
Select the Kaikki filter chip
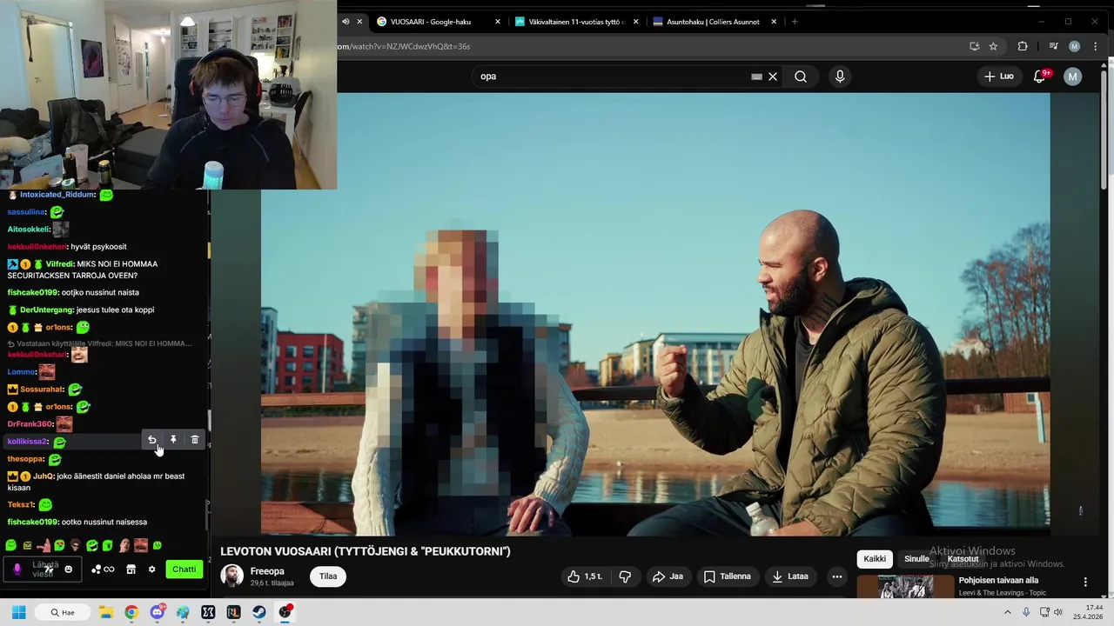pos(875,559)
